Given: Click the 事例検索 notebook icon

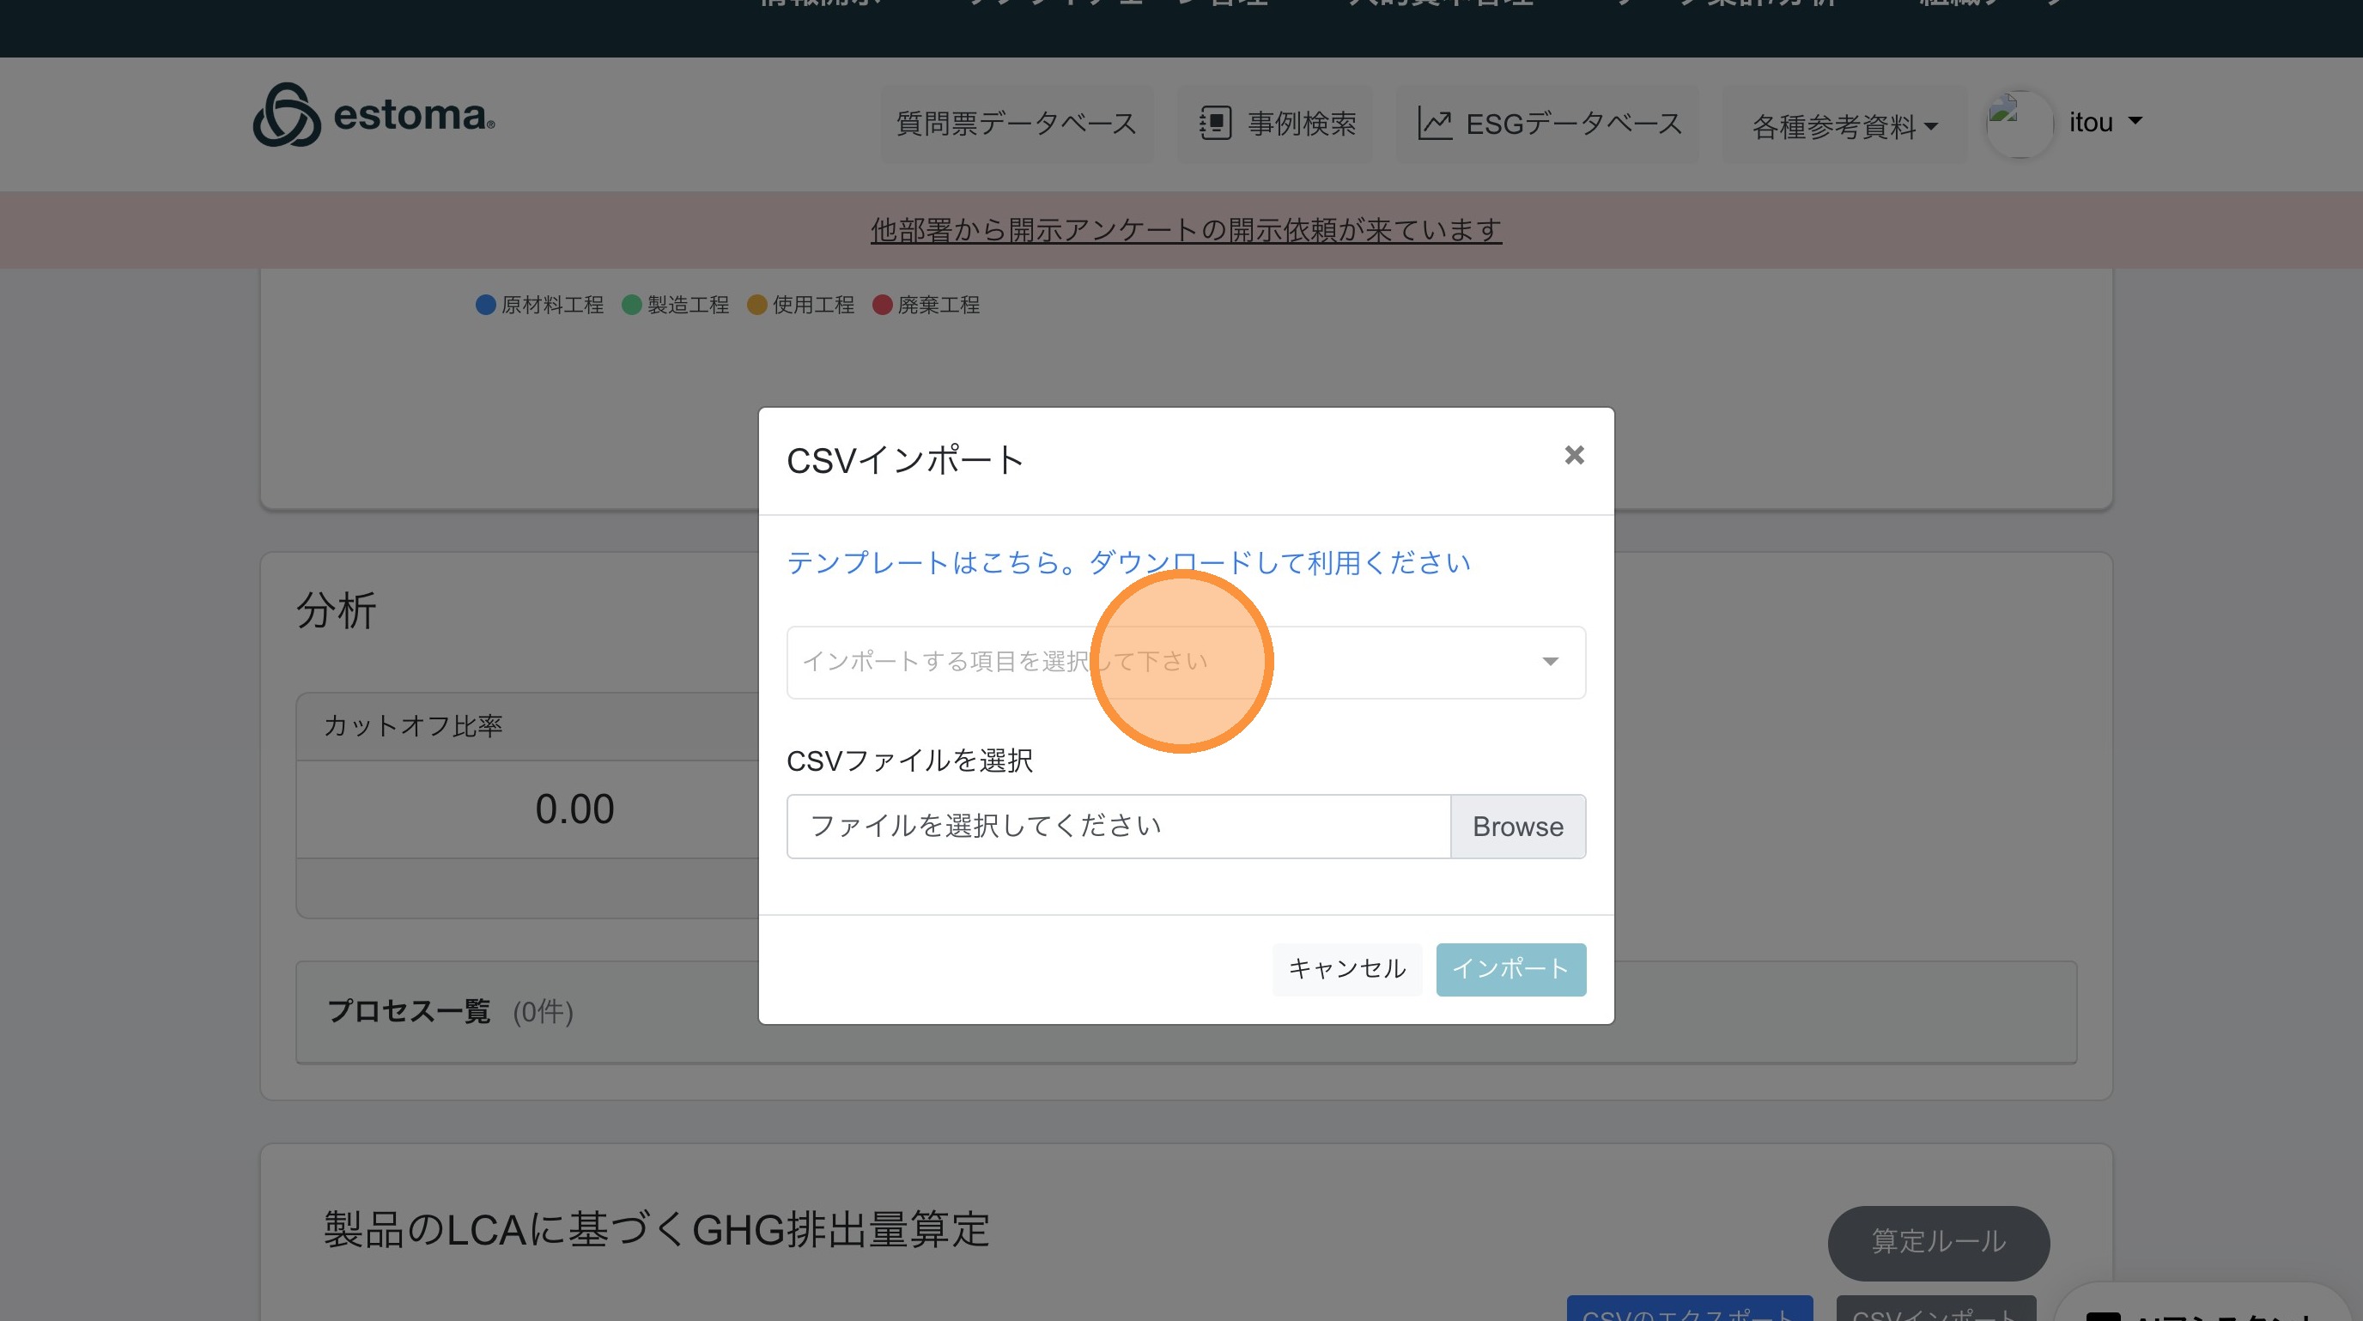Looking at the screenshot, I should point(1214,123).
